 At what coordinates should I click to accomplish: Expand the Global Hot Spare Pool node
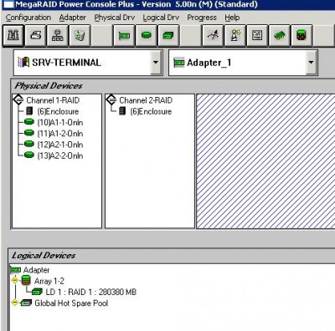point(15,303)
